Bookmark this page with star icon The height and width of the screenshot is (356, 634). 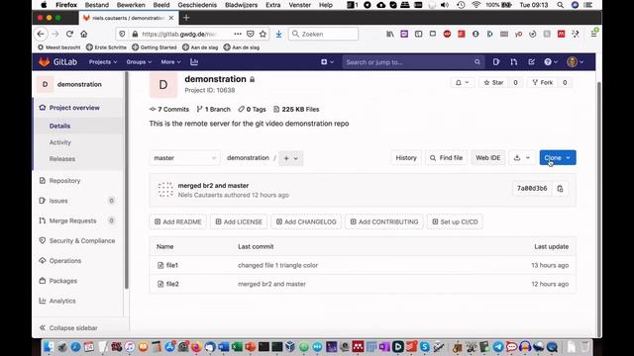[263, 34]
